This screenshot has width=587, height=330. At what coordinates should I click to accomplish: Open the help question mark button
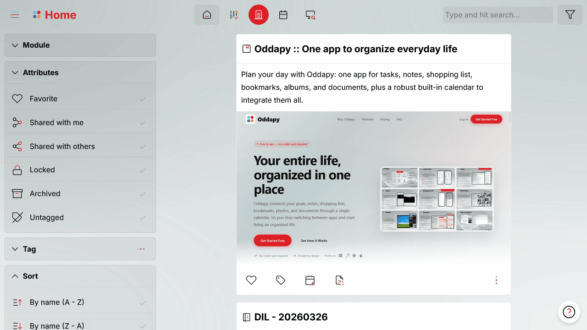pos(569,312)
